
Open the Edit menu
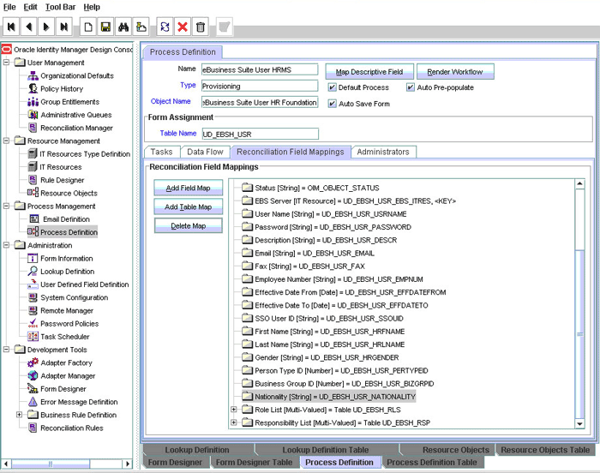(30, 7)
